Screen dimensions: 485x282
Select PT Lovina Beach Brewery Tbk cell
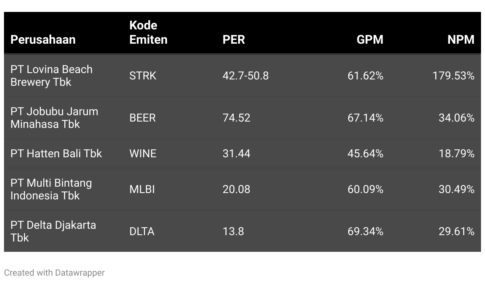point(51,75)
